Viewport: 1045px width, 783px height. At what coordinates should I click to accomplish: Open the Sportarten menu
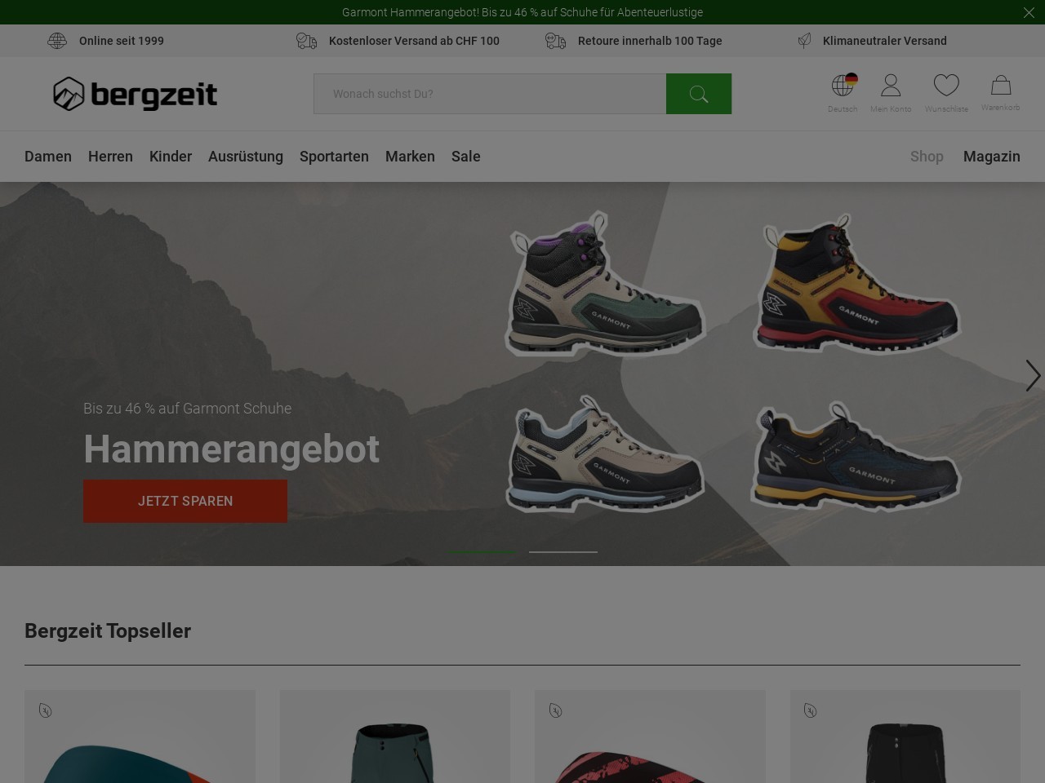(x=334, y=157)
